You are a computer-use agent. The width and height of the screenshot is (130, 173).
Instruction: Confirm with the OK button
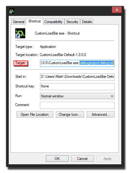point(57,159)
